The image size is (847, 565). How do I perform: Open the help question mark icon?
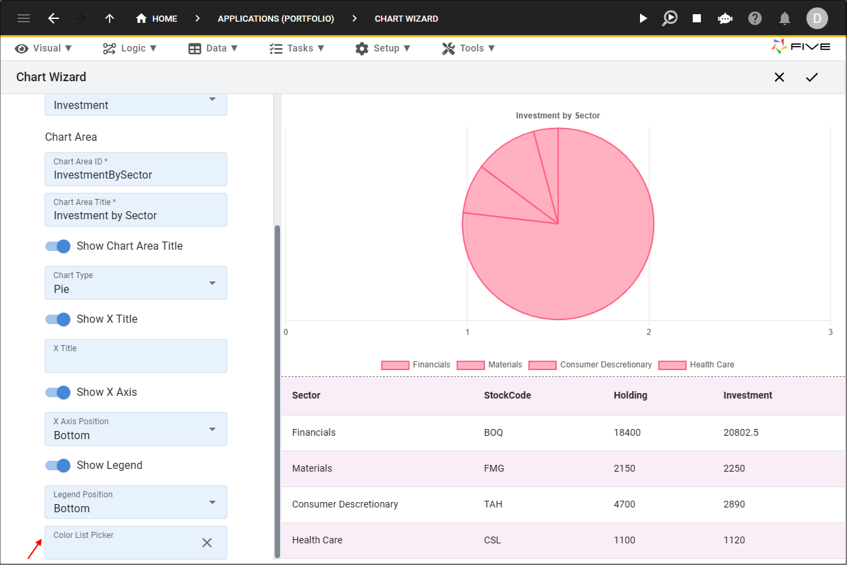click(x=755, y=18)
